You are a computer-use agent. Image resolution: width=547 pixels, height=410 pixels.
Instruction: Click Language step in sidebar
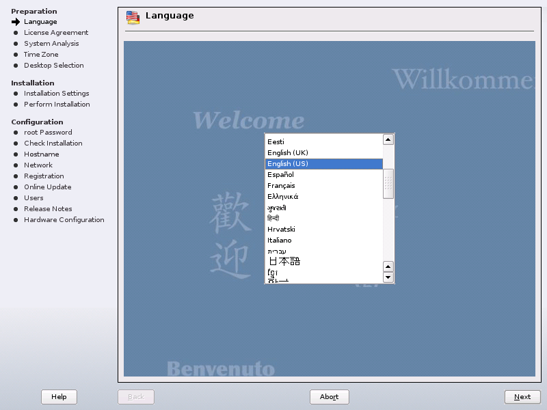click(40, 22)
